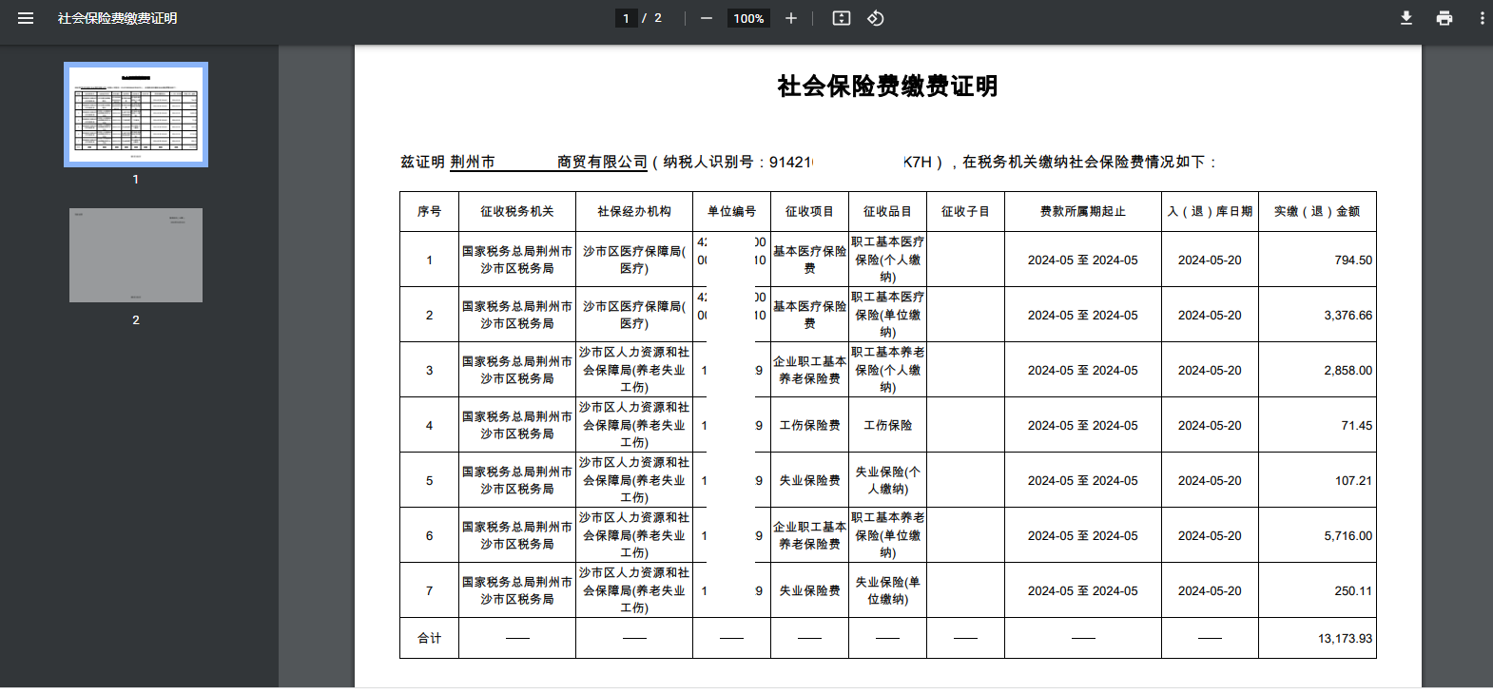Open the PDF sidebar menu toggle

pos(26,18)
